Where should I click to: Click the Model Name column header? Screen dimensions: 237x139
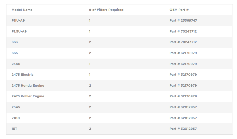click(22, 10)
